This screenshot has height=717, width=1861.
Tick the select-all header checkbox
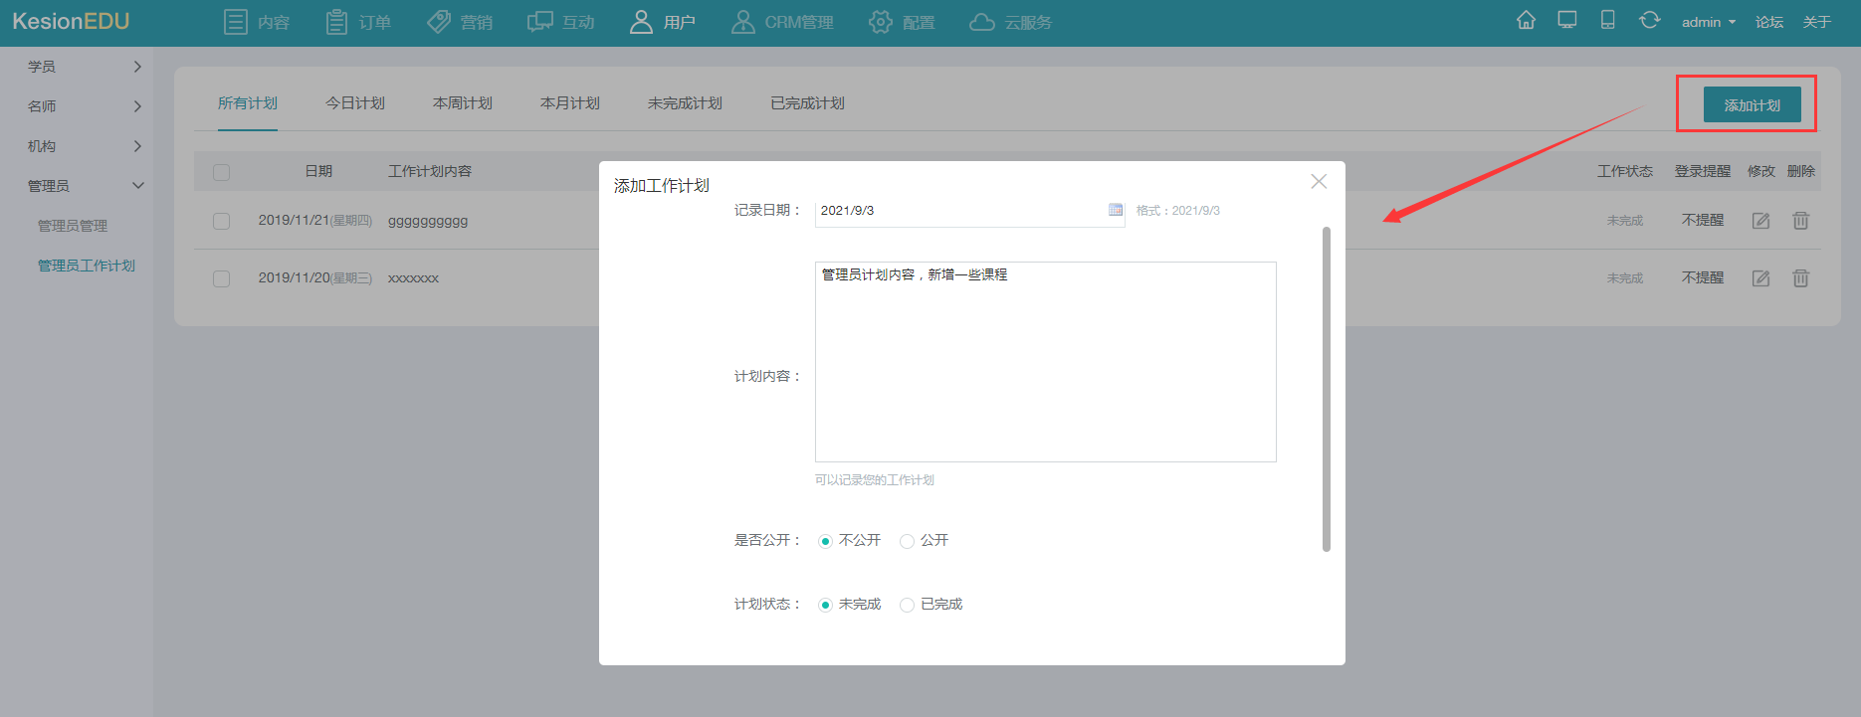click(221, 172)
